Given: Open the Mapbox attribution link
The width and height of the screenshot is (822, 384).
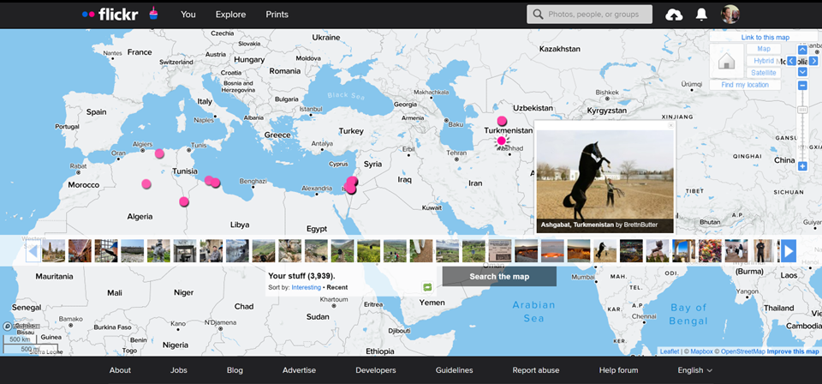Looking at the screenshot, I should click(x=701, y=351).
